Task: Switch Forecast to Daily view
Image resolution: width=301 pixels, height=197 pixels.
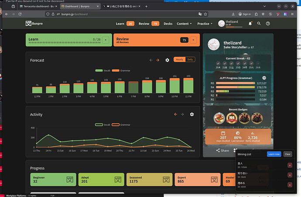Action: pyautogui.click(x=190, y=59)
